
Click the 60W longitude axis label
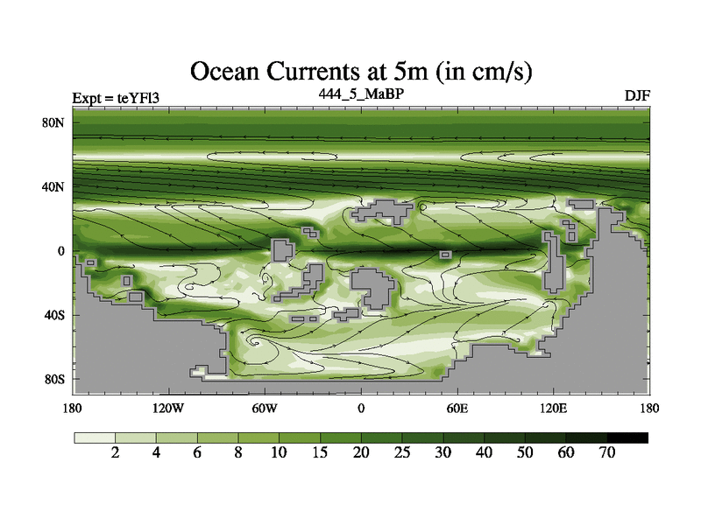tap(265, 408)
